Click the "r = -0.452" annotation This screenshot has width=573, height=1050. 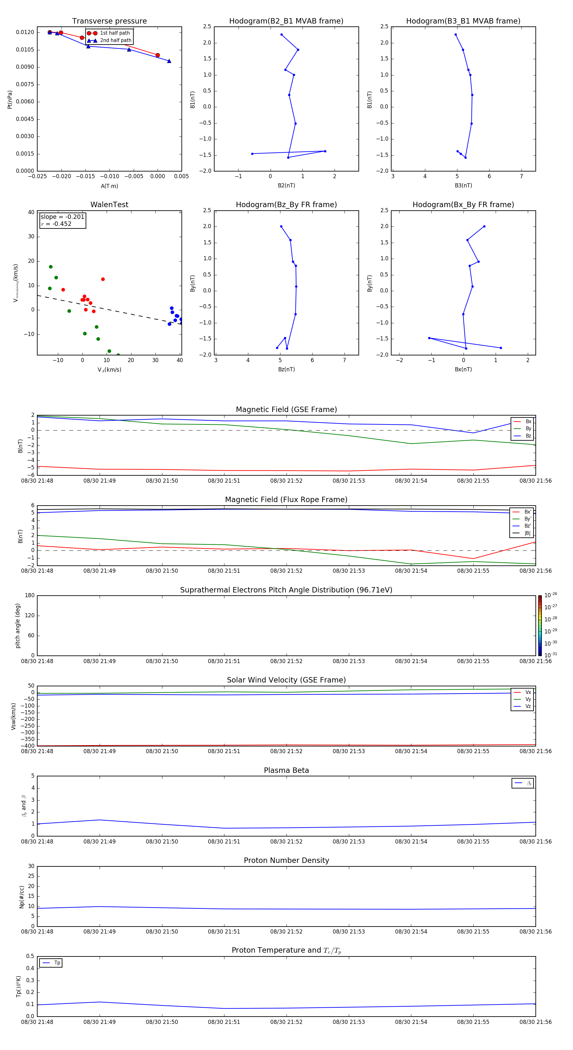(56, 224)
